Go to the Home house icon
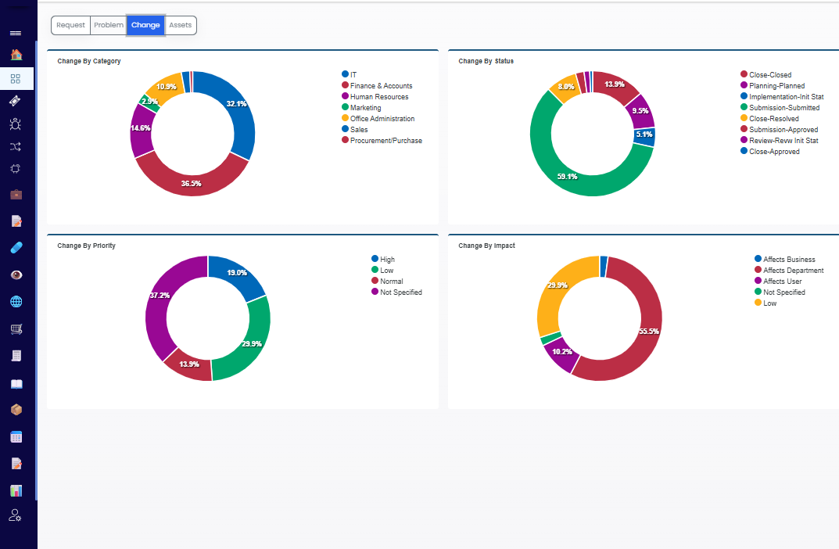 point(16,55)
